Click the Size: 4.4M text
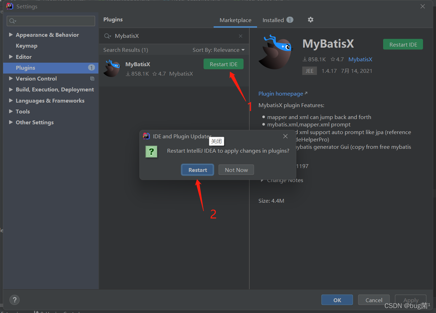 point(271,201)
